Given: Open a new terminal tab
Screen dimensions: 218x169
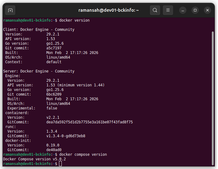Looking at the screenshot, I should pyautogui.click(x=10, y=10).
